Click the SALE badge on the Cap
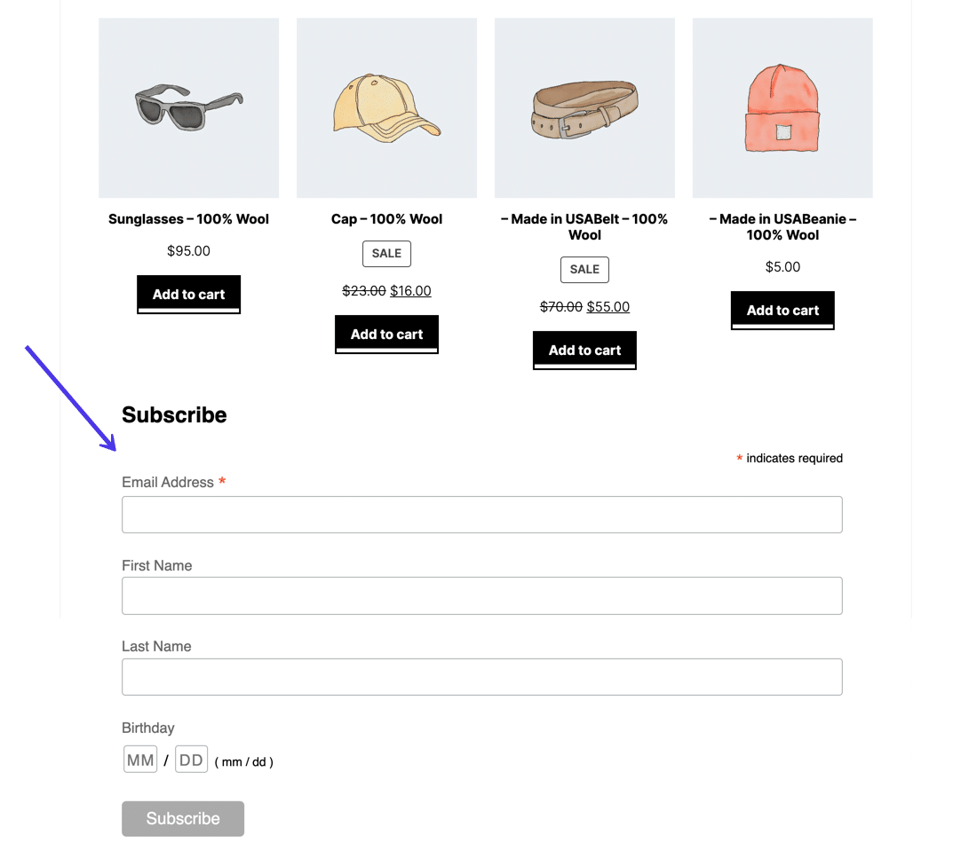The height and width of the screenshot is (851, 953). 386,253
